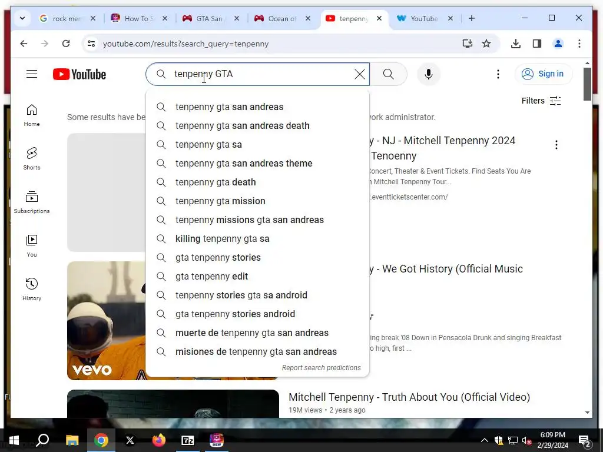Image resolution: width=603 pixels, height=452 pixels.
Task: Open the eventticketscenter.com ad link
Action: 409,197
